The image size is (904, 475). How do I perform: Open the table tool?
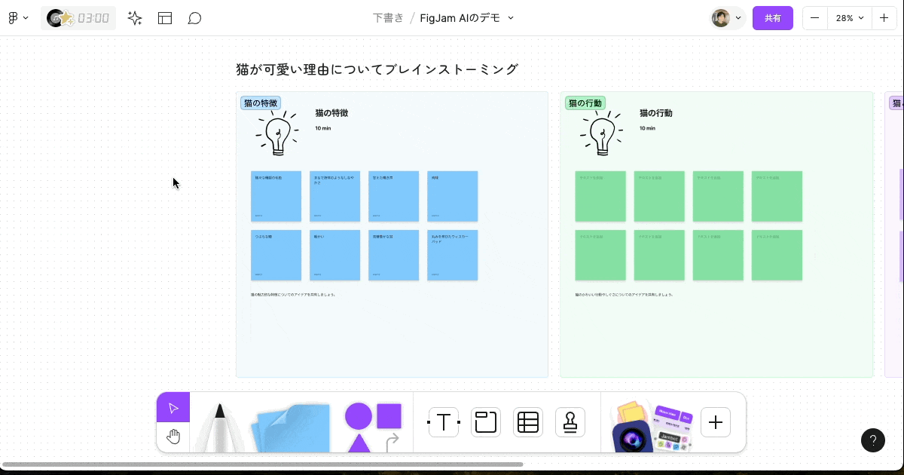pos(528,422)
